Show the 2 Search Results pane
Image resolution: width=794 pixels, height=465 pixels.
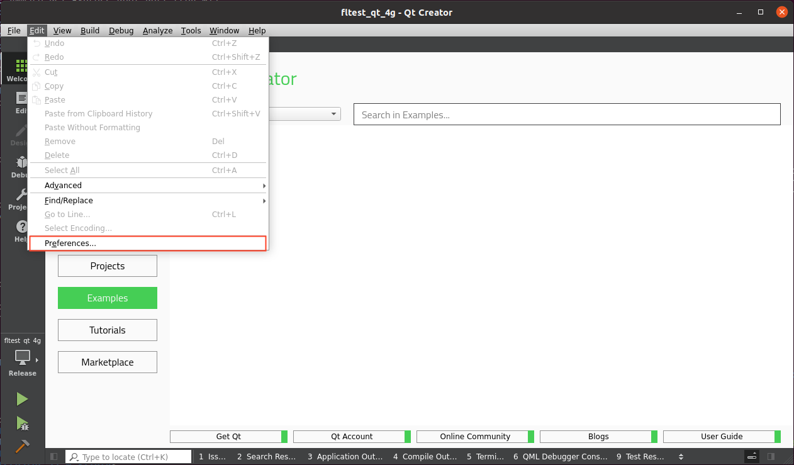[x=266, y=457]
